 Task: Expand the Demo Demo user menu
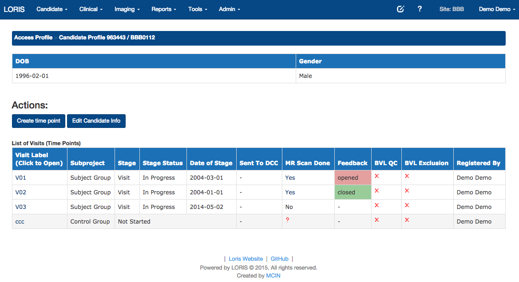497,9
